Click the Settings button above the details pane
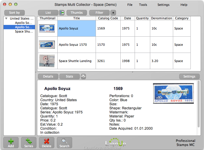 pyautogui.click(x=189, y=77)
